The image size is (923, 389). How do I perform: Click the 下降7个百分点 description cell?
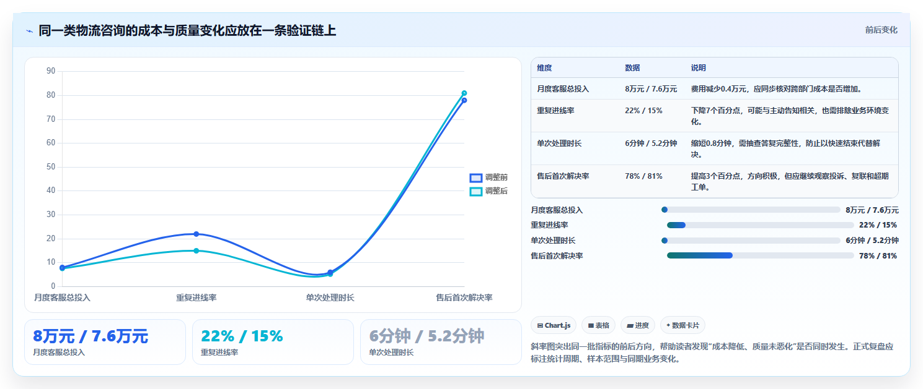click(x=790, y=116)
